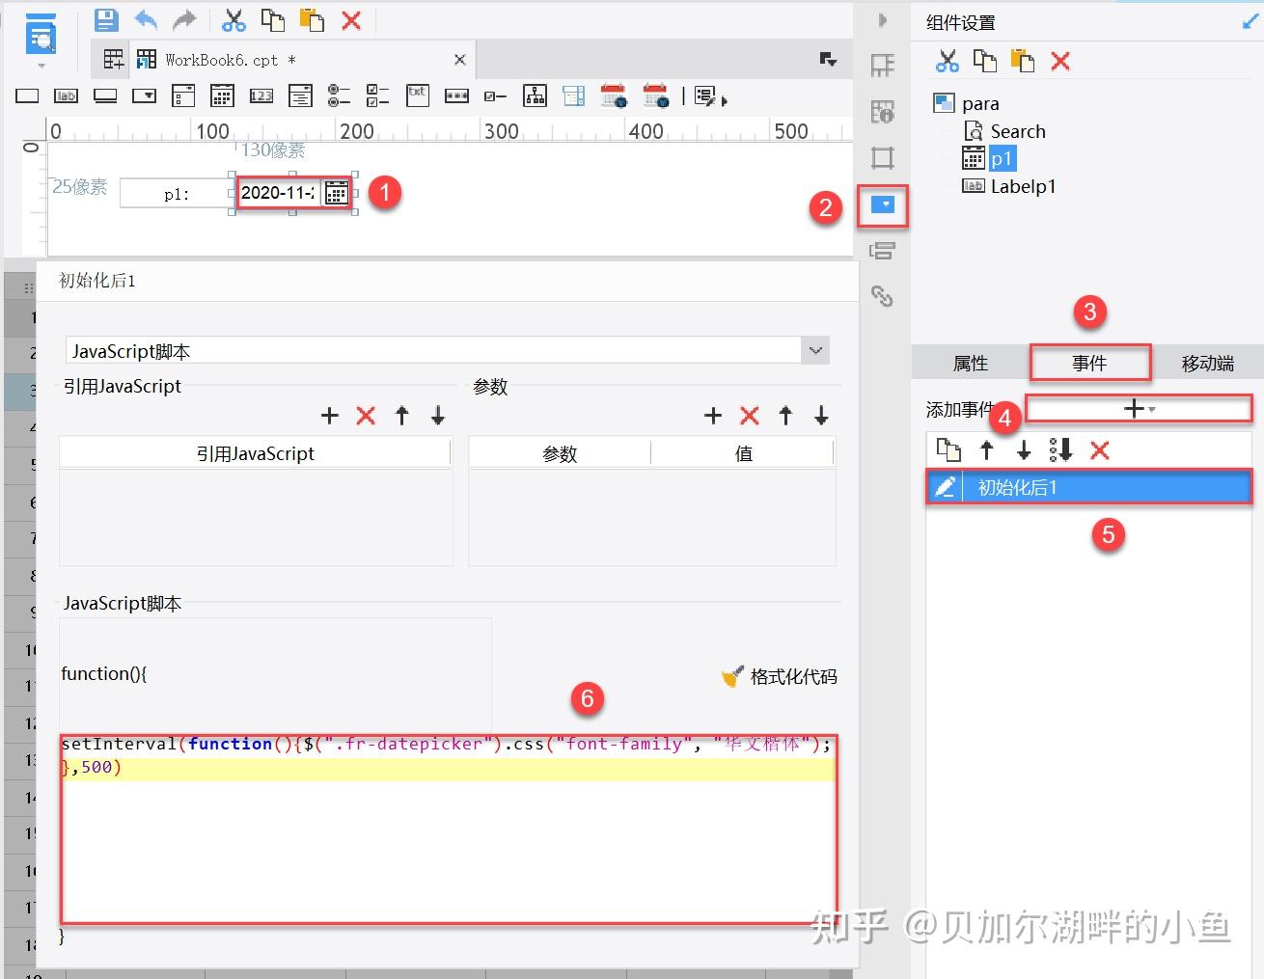Image resolution: width=1264 pixels, height=979 pixels.
Task: Click the pencil icon on 初始化后1 event
Action: [x=947, y=487]
